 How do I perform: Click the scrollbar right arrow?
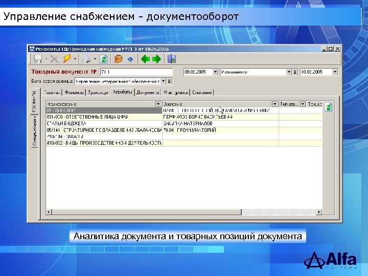[319, 212]
